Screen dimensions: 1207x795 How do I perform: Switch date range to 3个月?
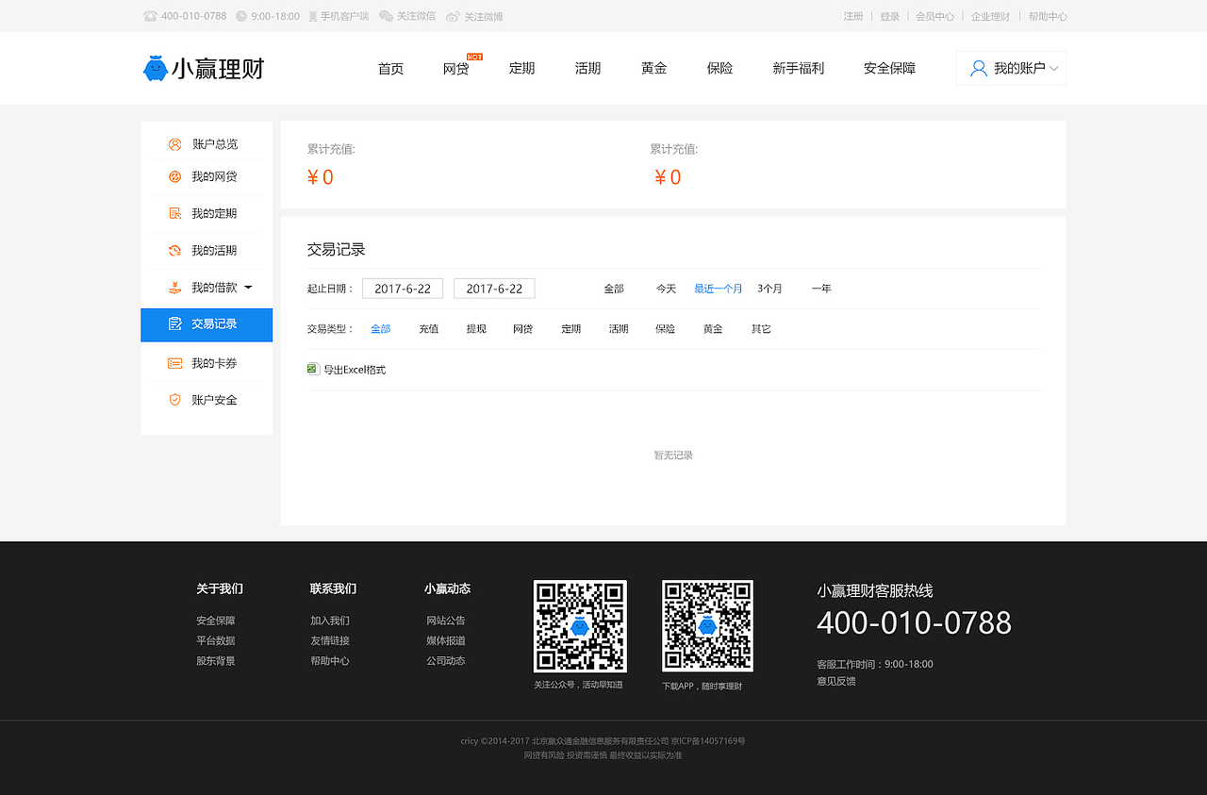pos(769,289)
